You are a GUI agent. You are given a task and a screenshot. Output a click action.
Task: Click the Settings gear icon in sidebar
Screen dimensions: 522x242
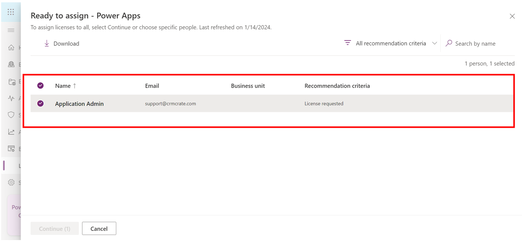tap(11, 182)
